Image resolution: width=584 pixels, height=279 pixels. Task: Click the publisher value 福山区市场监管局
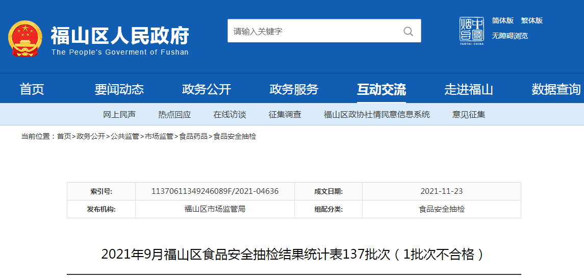click(215, 209)
